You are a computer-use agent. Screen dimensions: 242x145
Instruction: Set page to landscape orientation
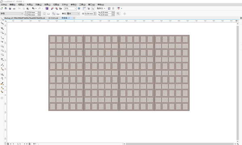tap(49, 14)
